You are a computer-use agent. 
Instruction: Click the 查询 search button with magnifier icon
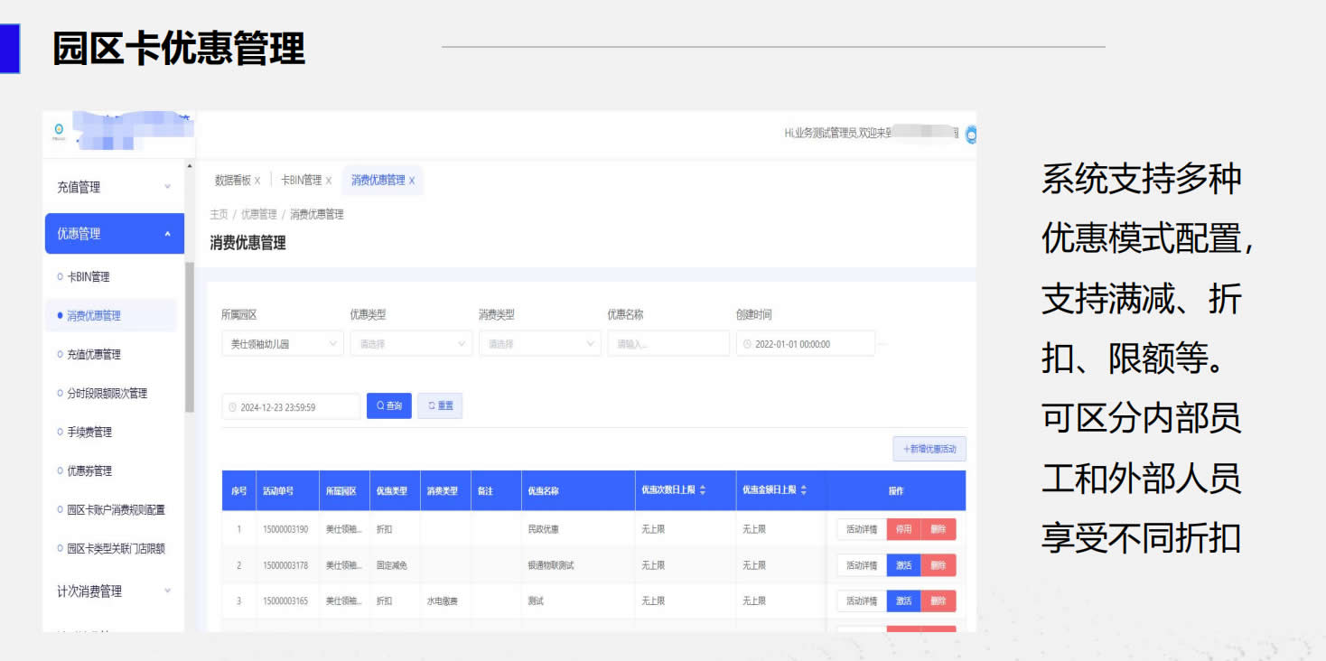389,406
